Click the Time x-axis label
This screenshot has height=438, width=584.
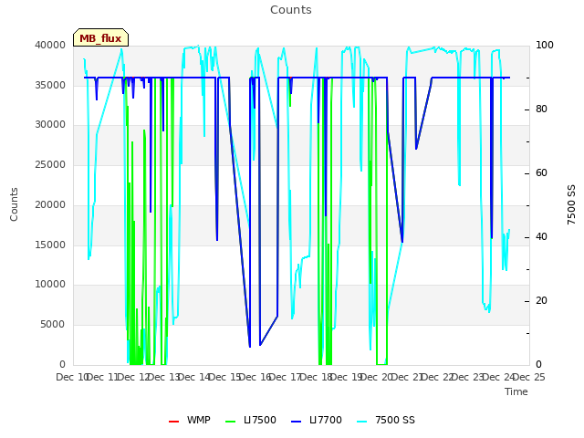[x=516, y=391]
